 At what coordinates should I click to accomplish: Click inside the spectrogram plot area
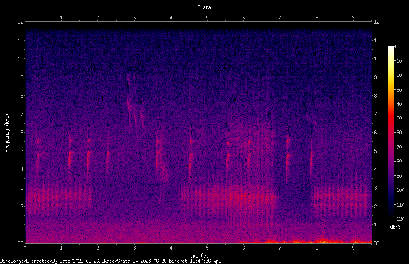click(198, 132)
